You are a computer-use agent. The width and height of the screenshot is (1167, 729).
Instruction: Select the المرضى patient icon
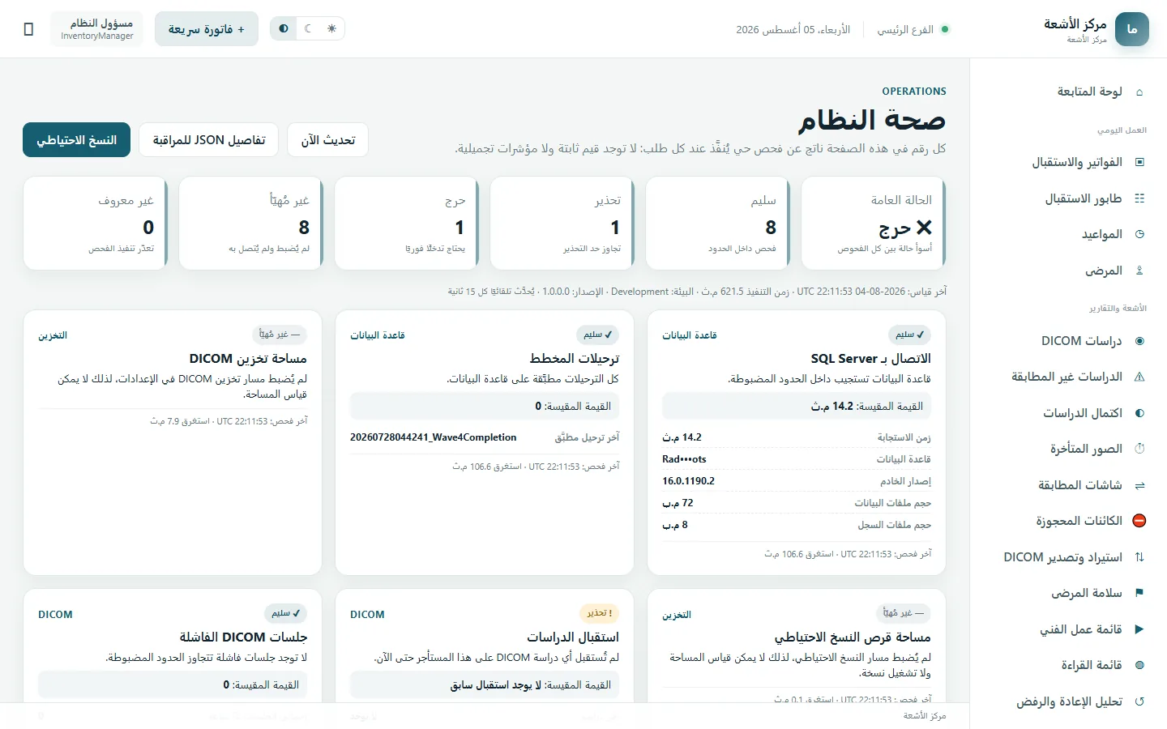1139,271
